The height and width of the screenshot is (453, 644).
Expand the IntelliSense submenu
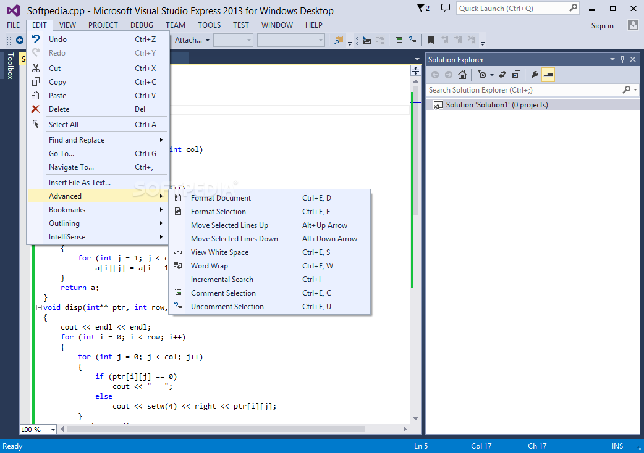coord(98,237)
